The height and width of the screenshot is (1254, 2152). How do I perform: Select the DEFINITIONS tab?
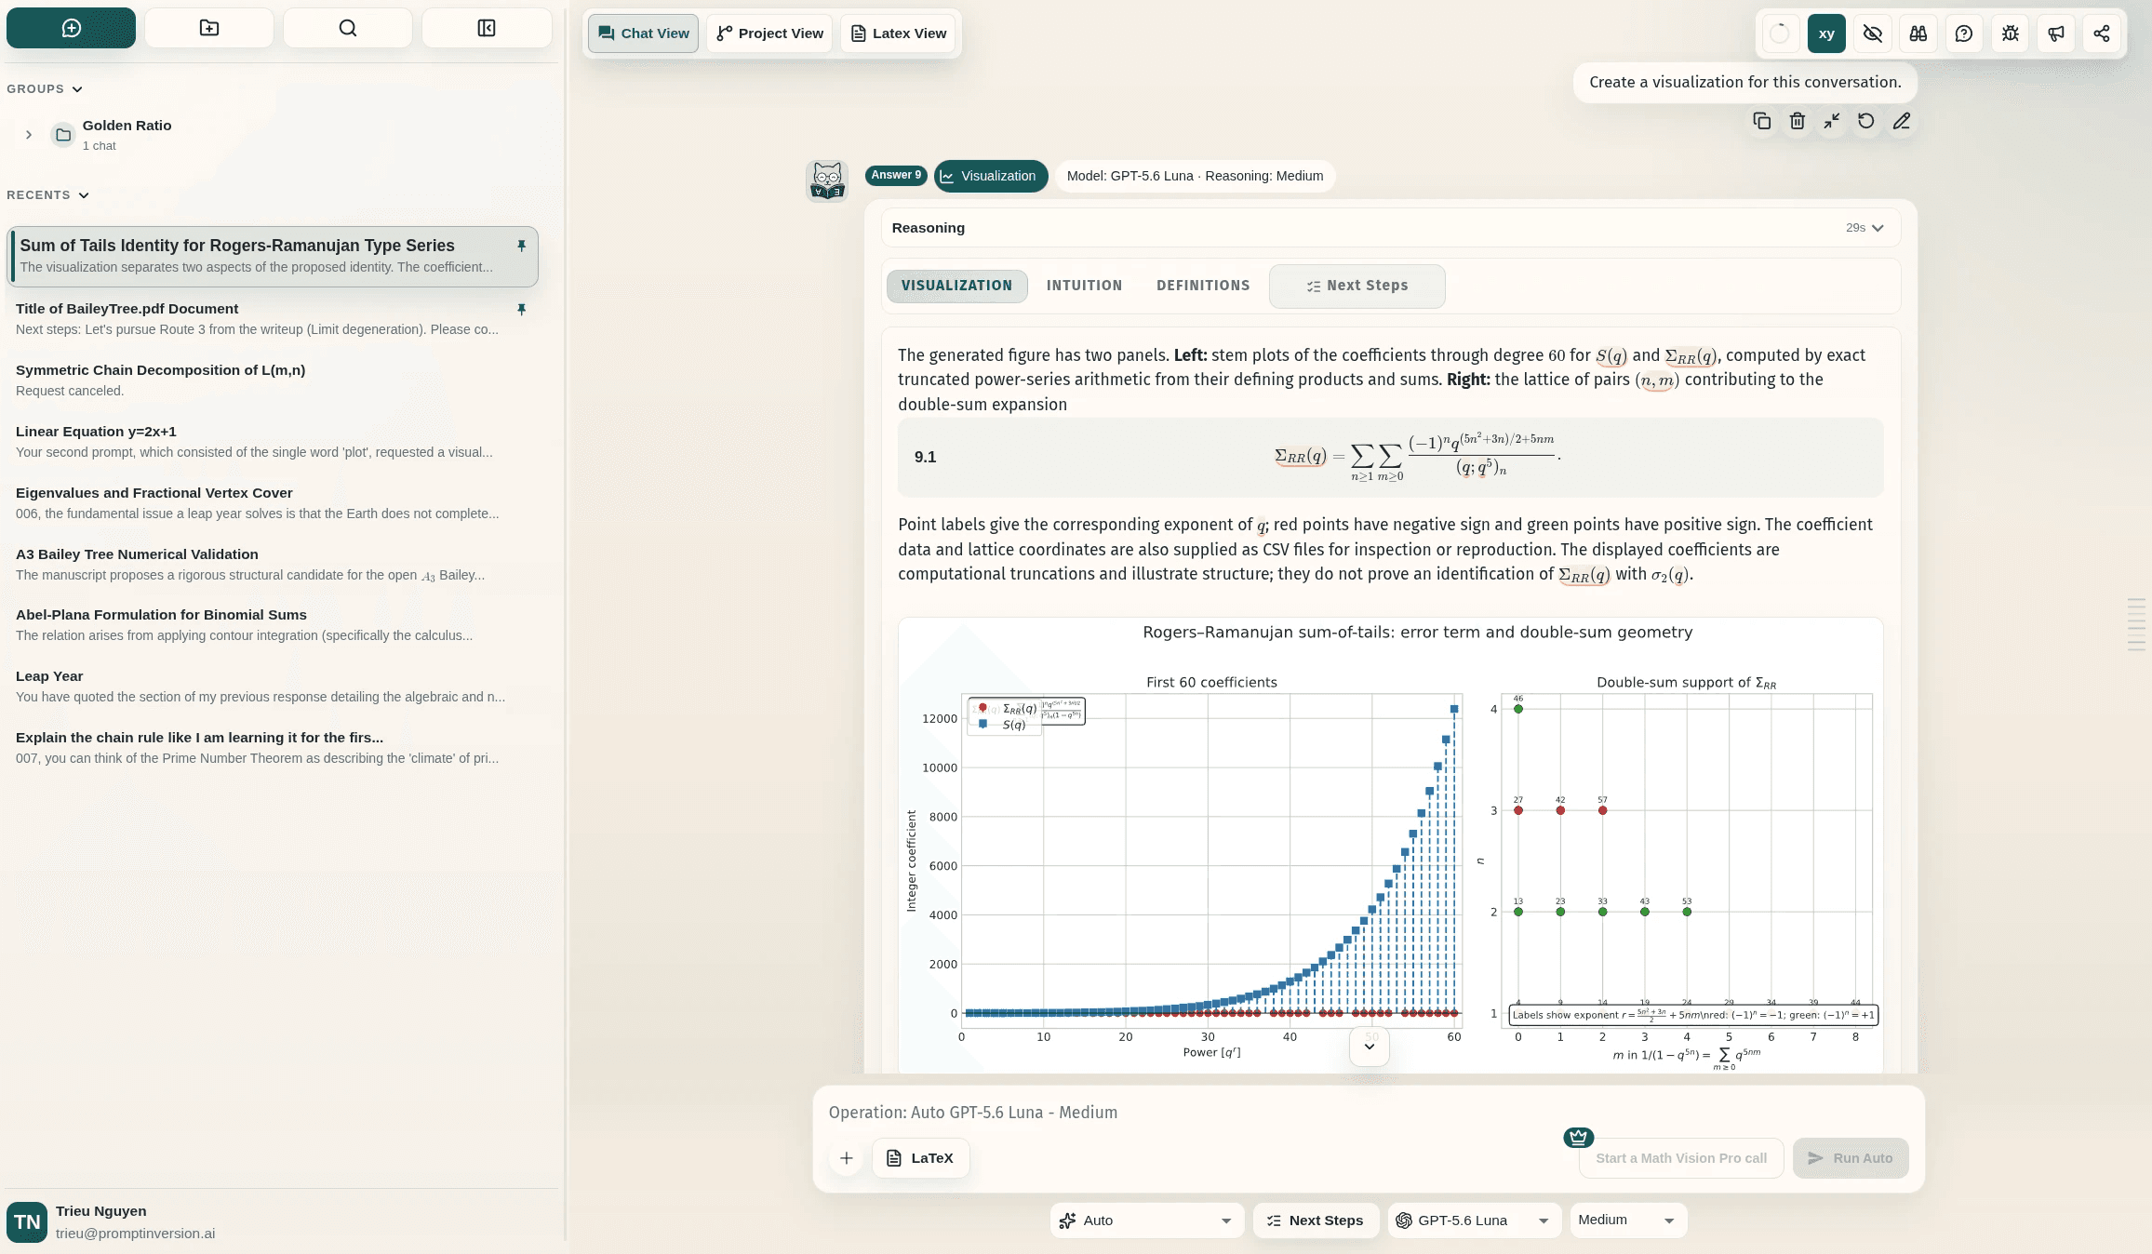pos(1203,286)
